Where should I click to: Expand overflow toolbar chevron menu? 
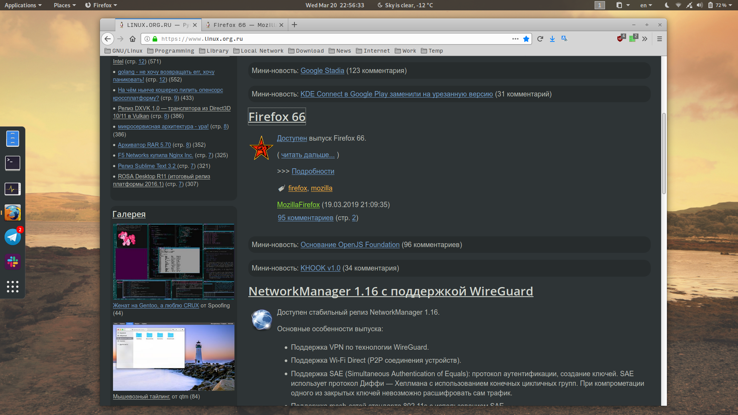click(645, 39)
